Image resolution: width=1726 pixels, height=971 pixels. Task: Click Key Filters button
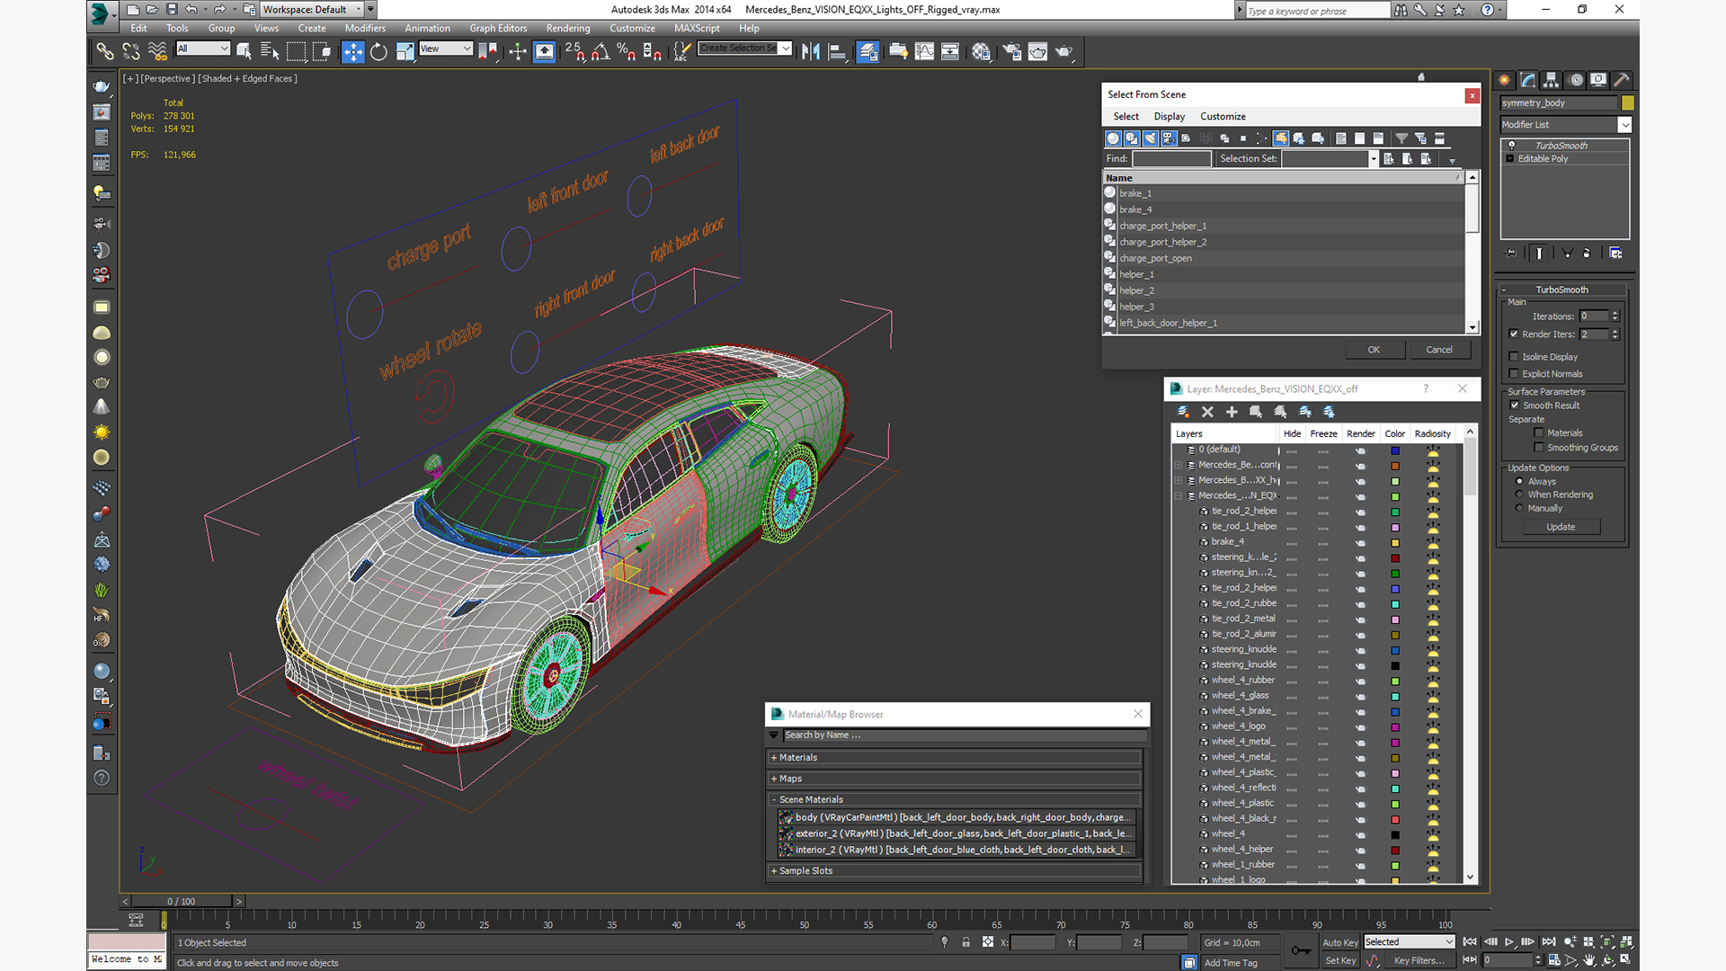coord(1419,960)
